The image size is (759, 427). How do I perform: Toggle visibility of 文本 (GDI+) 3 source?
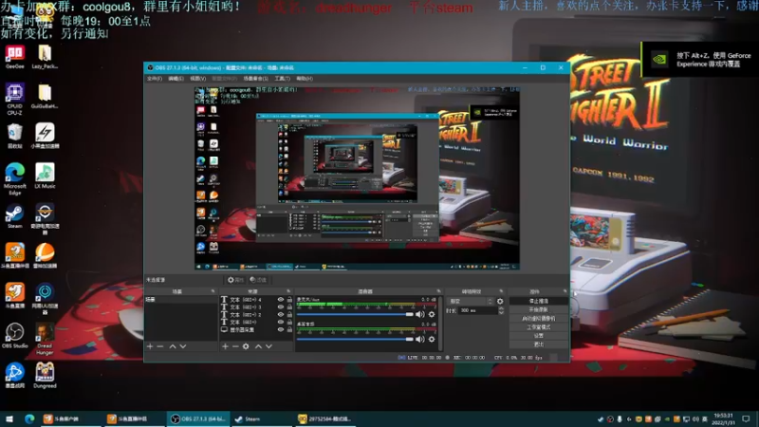pyautogui.click(x=280, y=306)
